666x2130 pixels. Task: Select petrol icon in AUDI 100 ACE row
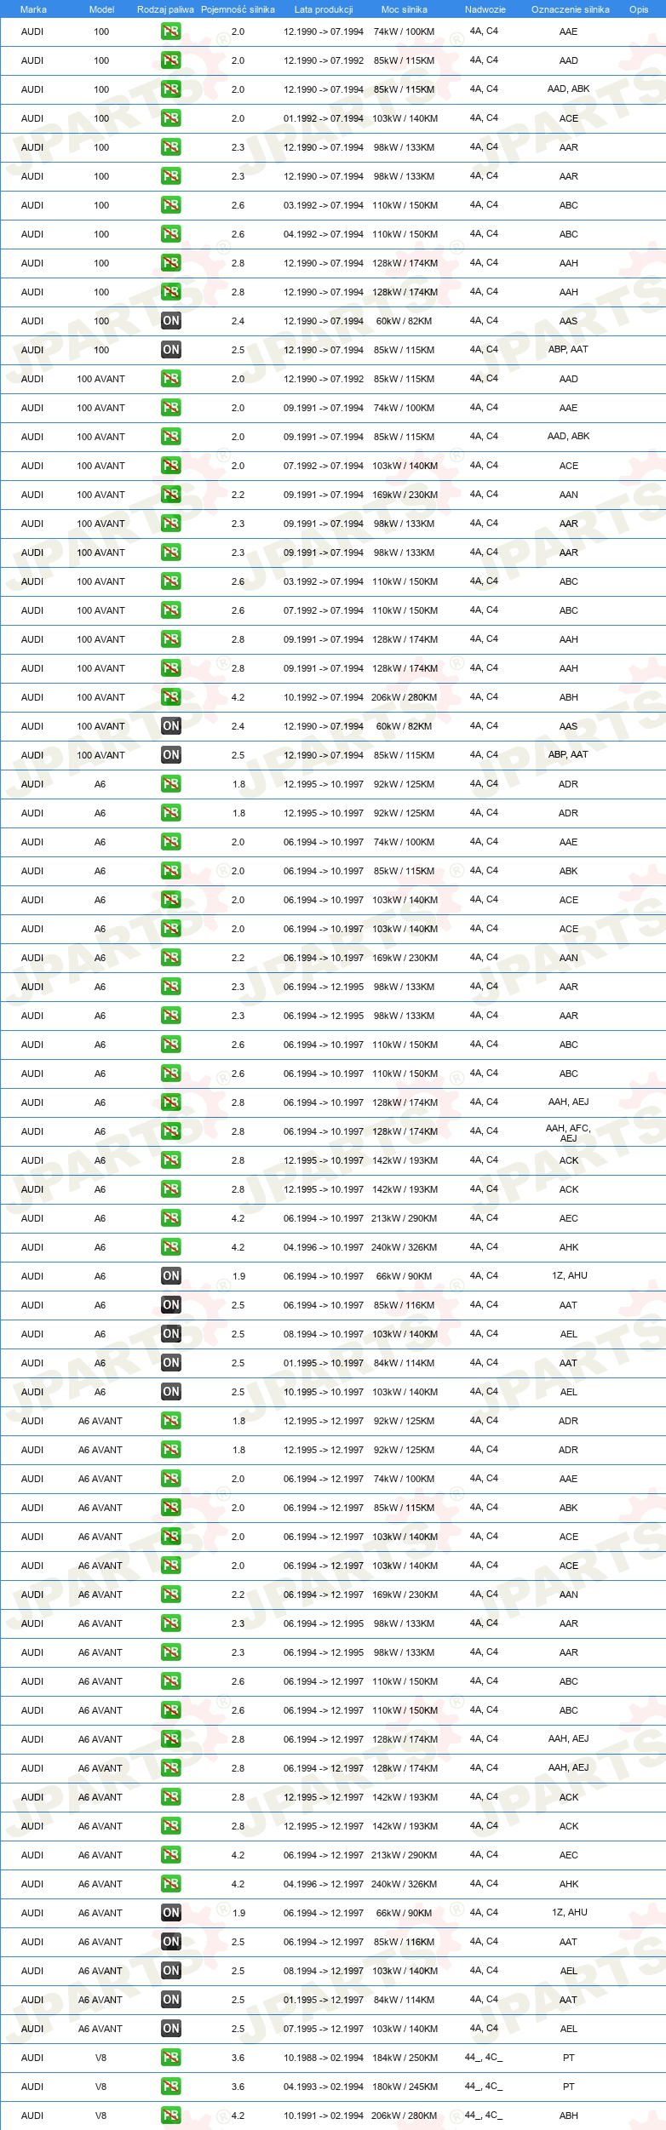pyautogui.click(x=170, y=118)
